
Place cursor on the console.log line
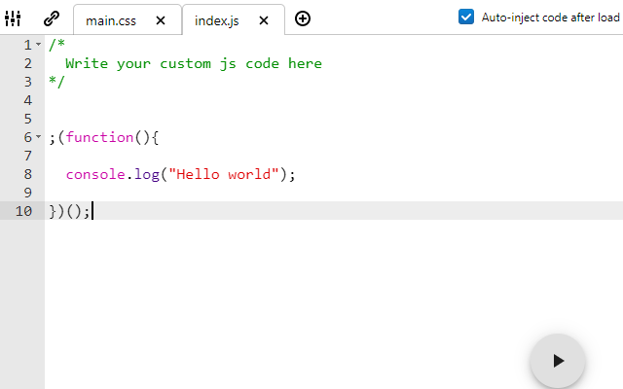coord(181,174)
